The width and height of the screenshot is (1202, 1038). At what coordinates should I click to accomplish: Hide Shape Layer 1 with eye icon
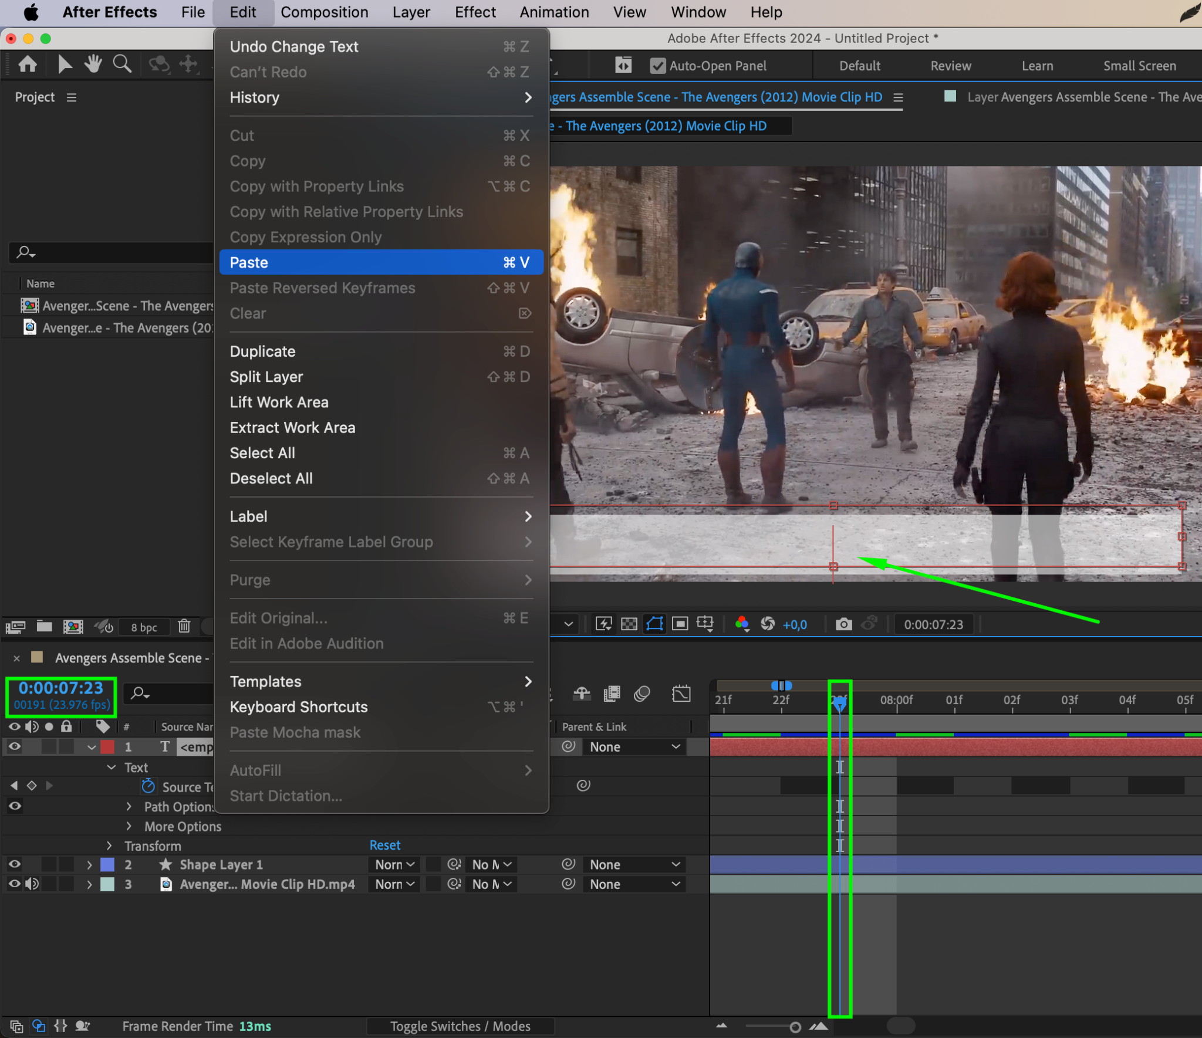tap(15, 864)
